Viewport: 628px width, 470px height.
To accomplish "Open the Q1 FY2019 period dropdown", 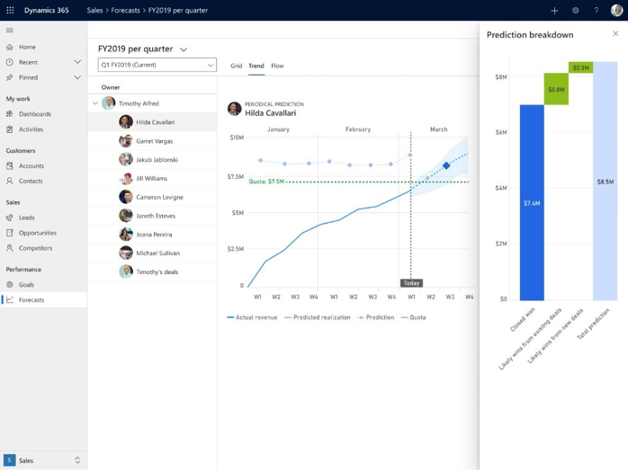I will point(157,65).
